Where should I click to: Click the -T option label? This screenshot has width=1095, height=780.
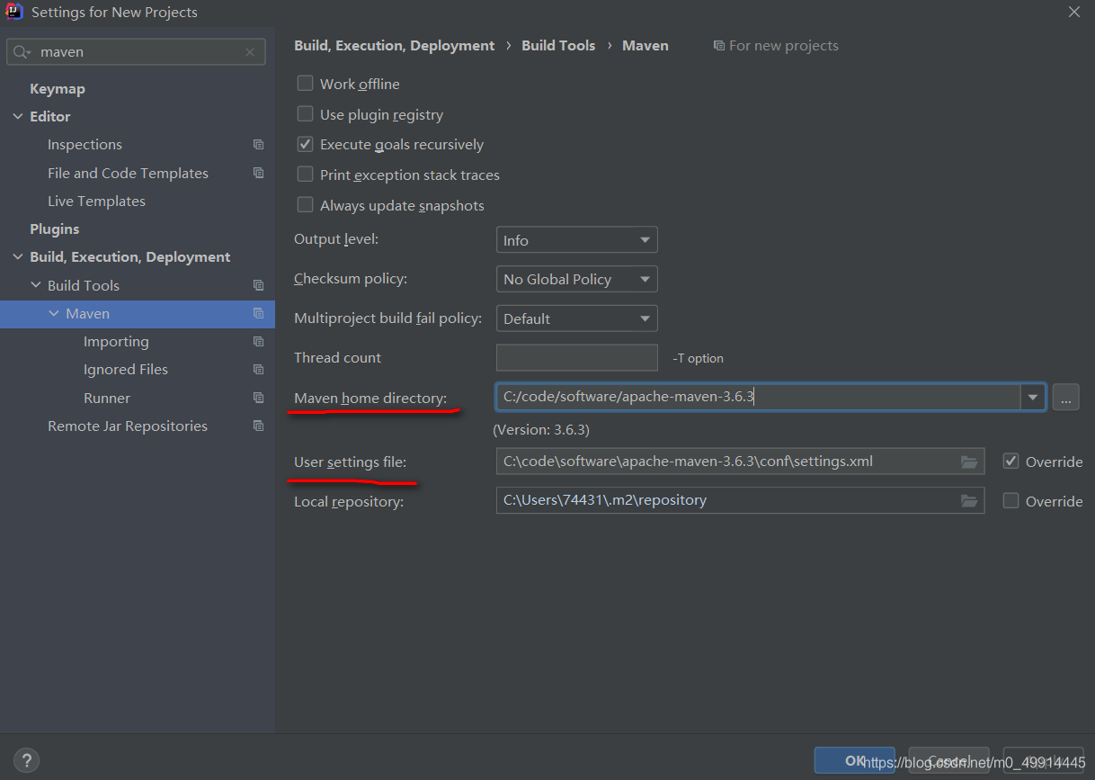[x=698, y=358]
